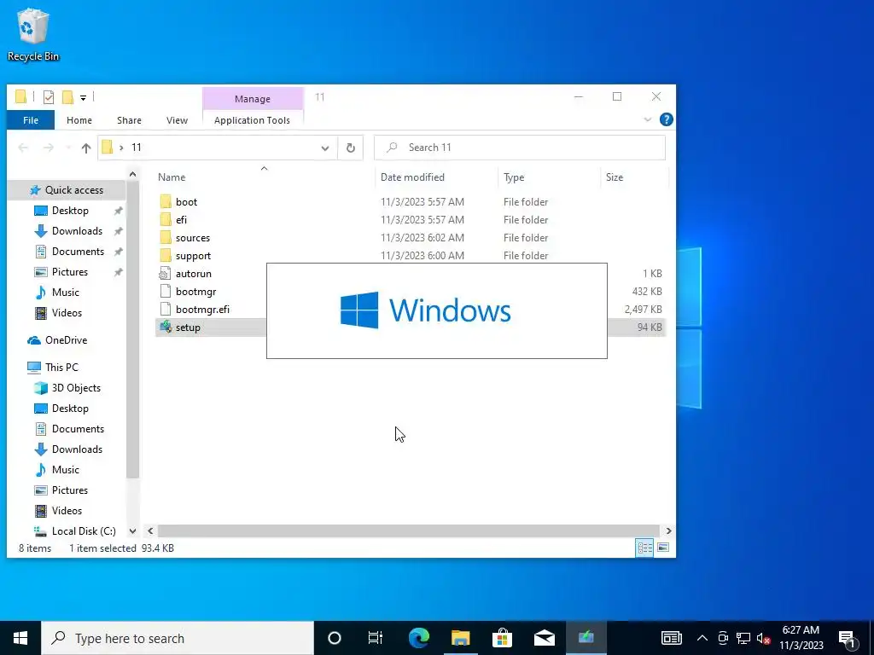Open the boot folder icon
Viewport: 874px width, 655px height.
[x=166, y=201]
